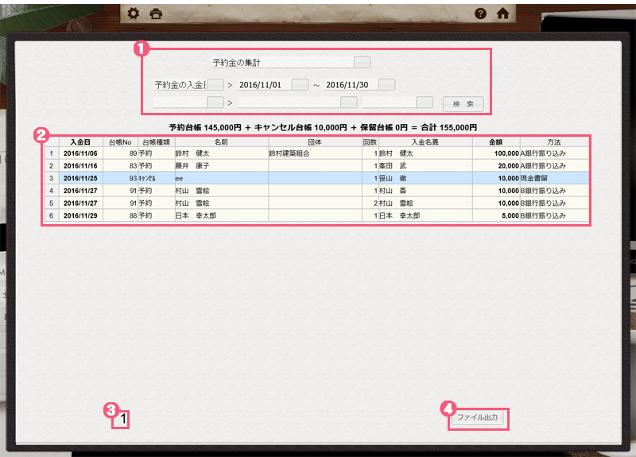636x457 pixels.
Task: Edit the start date field 2016/11/01
Action: [x=265, y=85]
